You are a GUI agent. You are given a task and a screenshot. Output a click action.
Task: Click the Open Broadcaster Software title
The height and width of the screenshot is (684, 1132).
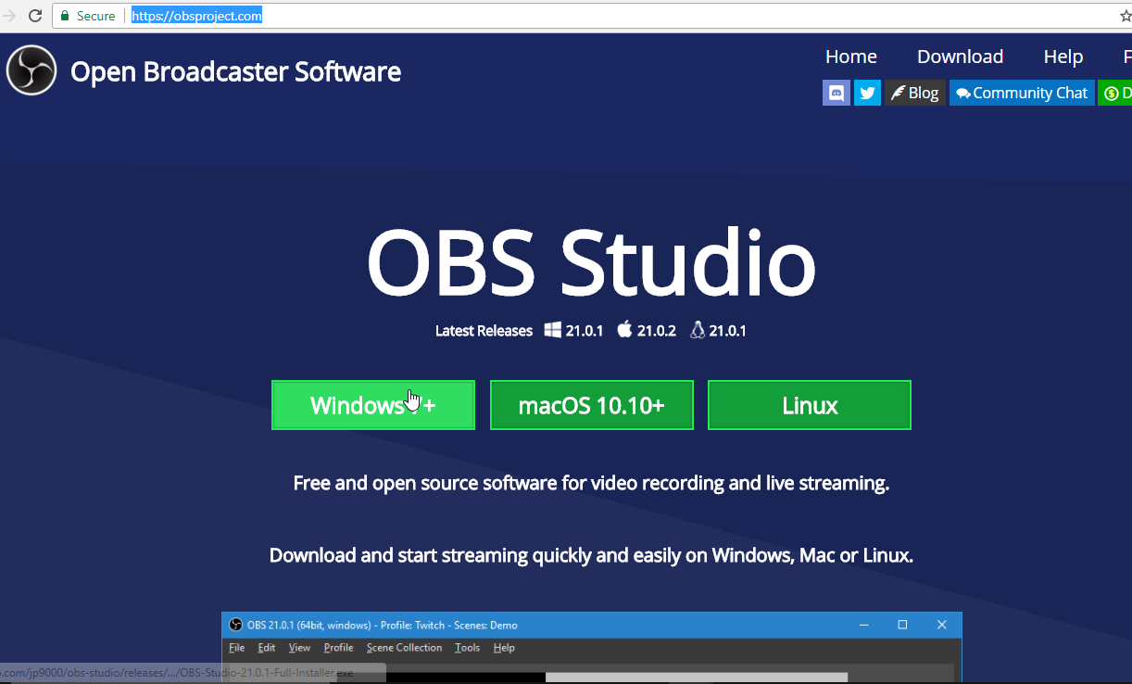pyautogui.click(x=235, y=71)
